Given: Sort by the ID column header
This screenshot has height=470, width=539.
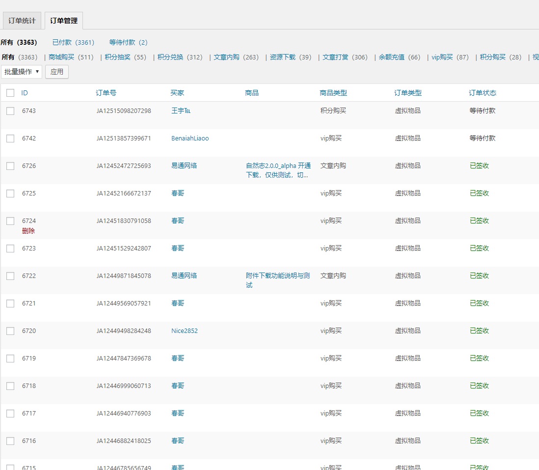Looking at the screenshot, I should 25,93.
